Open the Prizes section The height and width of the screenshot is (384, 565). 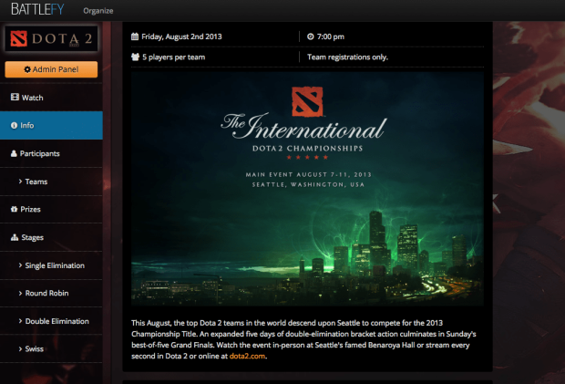click(51, 209)
